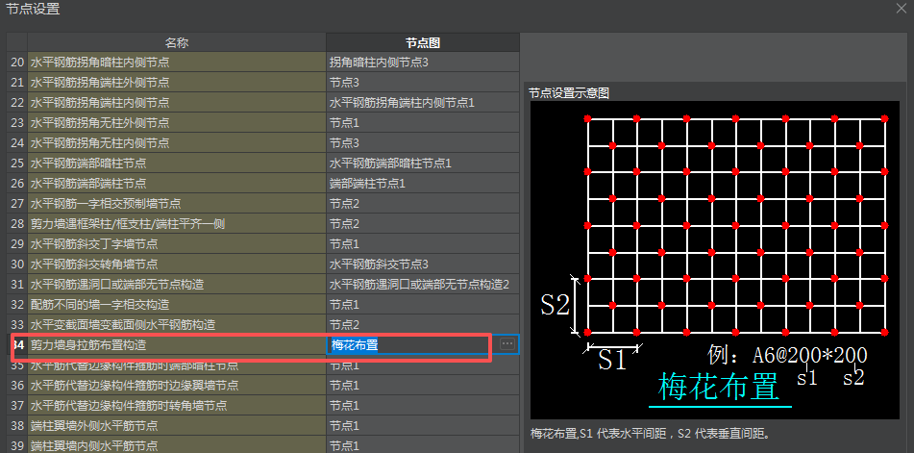Viewport: 914px width, 453px height.
Task: Click 节点1 value in row 38
Action: [423, 426]
